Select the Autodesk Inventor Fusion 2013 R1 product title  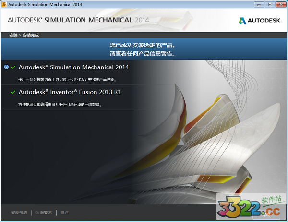pos(70,92)
